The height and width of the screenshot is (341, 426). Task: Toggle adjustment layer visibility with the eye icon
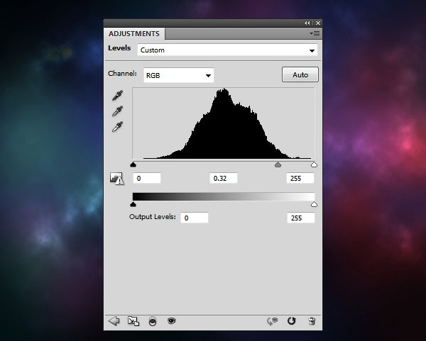[171, 321]
